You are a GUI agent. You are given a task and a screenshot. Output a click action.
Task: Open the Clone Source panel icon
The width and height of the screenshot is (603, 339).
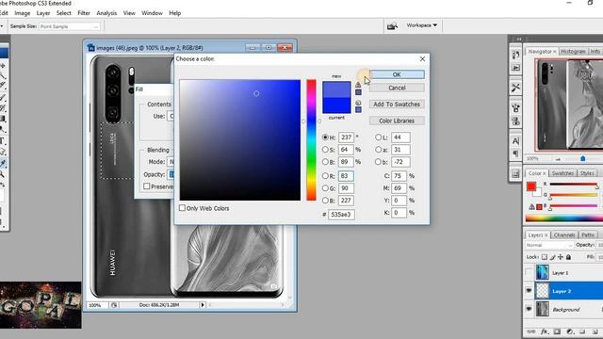coord(515,121)
